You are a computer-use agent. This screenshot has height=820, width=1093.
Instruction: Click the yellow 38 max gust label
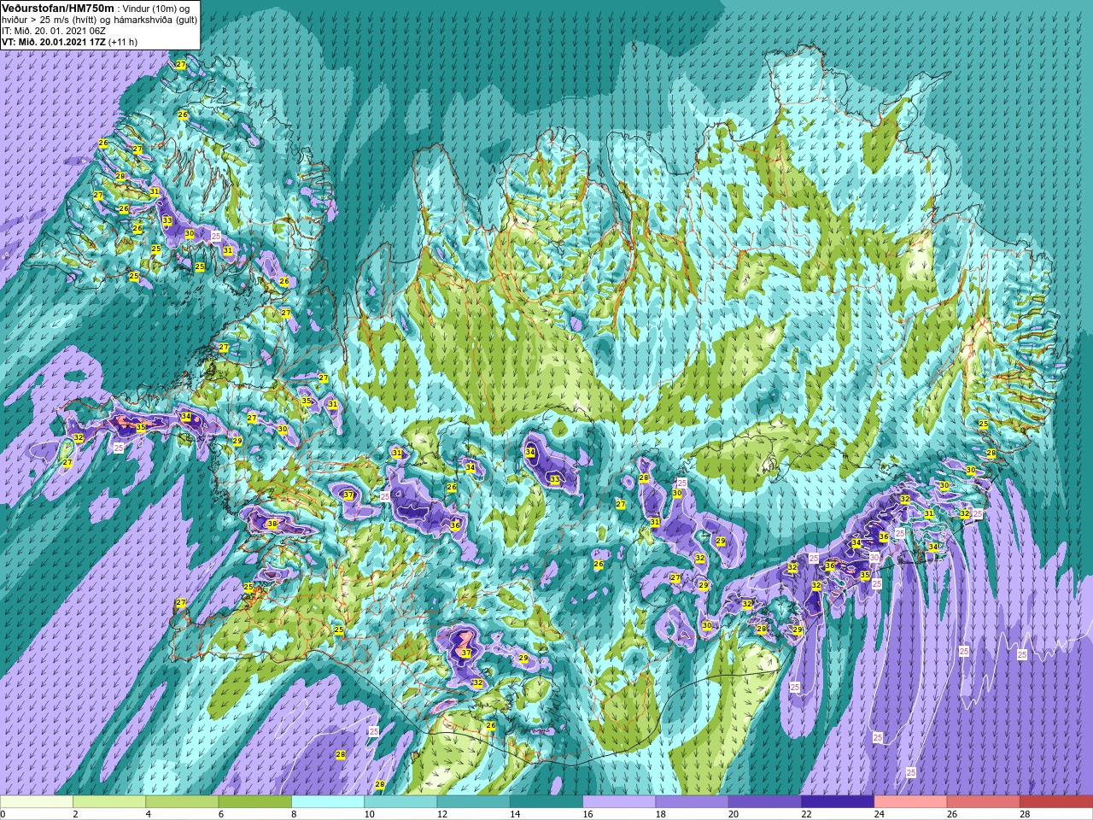coord(272,524)
